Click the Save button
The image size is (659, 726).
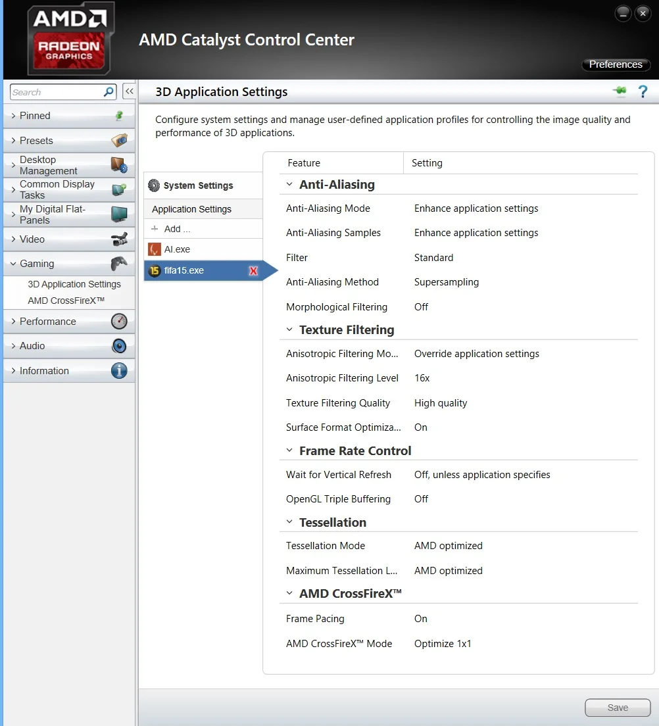(618, 708)
